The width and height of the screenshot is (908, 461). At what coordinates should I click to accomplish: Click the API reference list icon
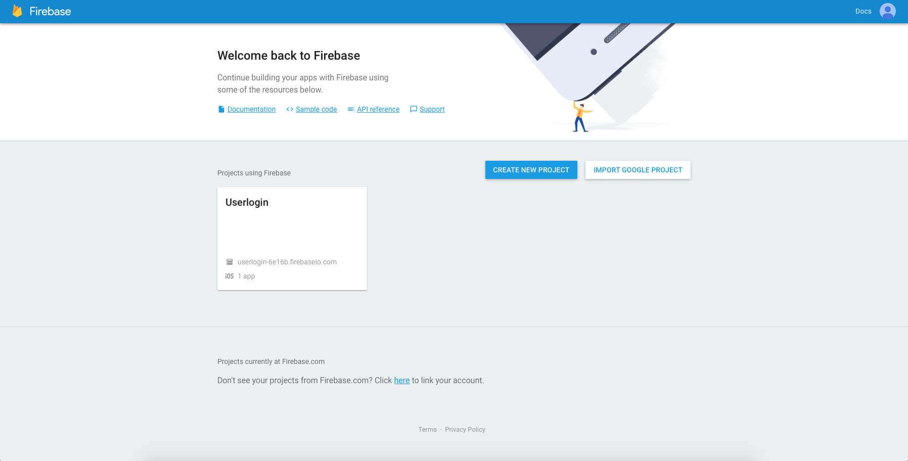pyautogui.click(x=351, y=109)
